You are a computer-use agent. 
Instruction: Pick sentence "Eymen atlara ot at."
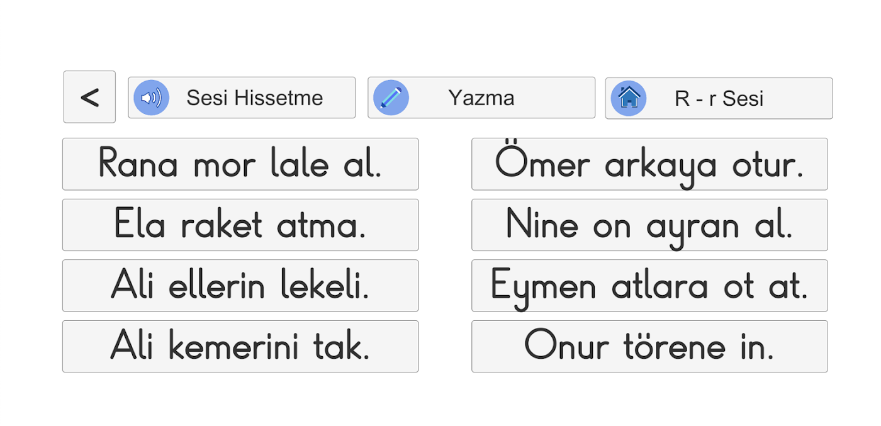click(649, 286)
